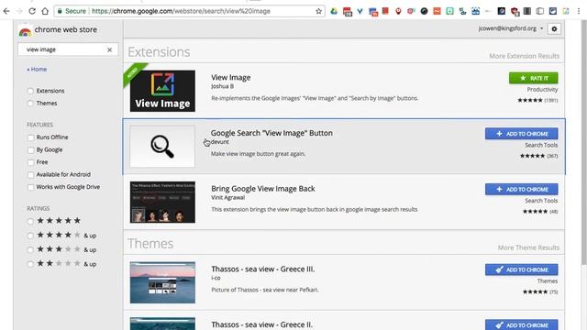
Task: Open the Google Drive extension icon
Action: [x=334, y=11]
